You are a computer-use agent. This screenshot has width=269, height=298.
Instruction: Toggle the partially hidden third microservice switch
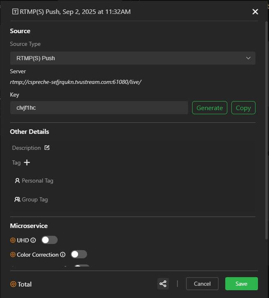tap(81, 266)
